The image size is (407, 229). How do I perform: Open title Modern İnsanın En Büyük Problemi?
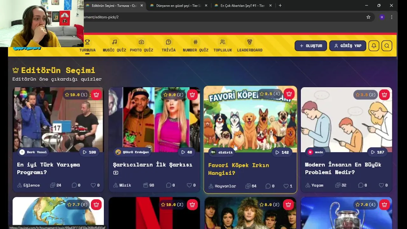point(343,168)
